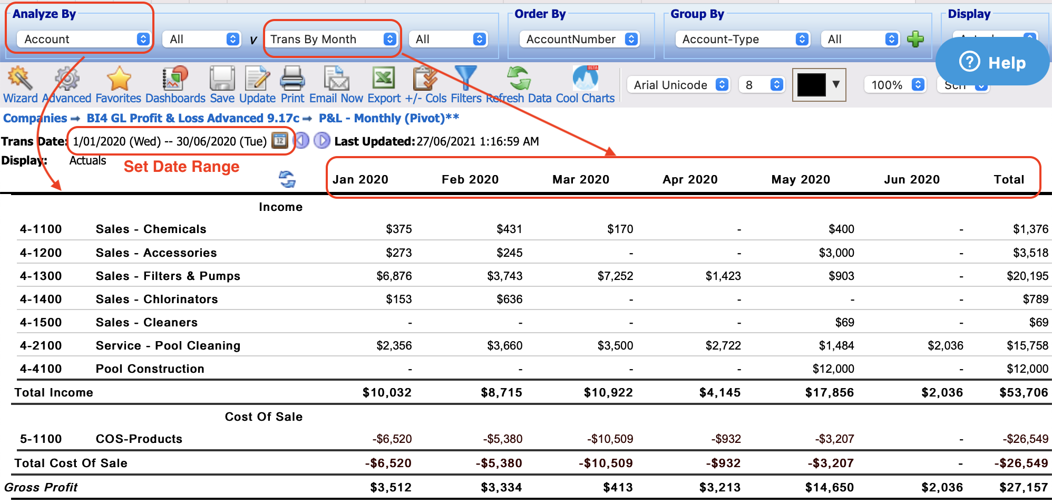The width and height of the screenshot is (1052, 503).
Task: Click the Actuals display value
Action: 87,160
